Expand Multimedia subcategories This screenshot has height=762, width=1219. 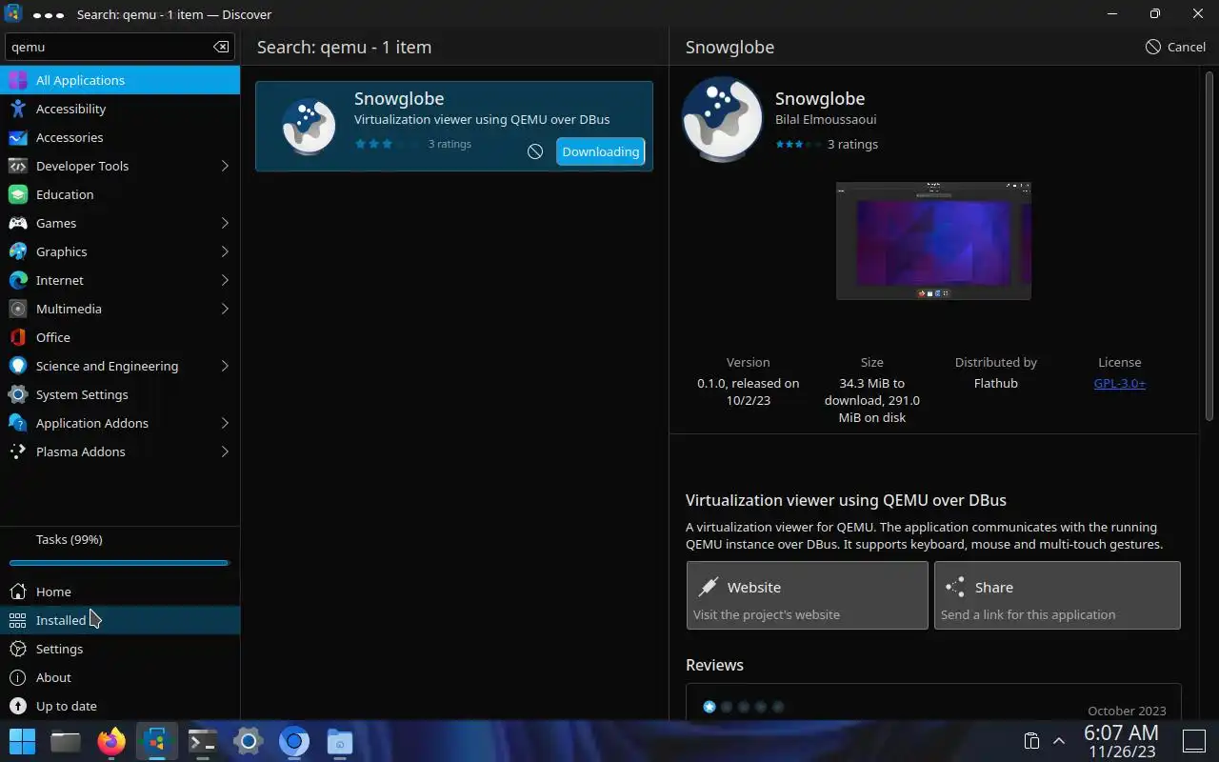225,309
